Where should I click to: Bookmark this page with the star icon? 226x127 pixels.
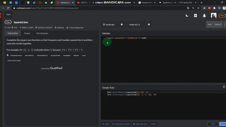pos(198,8)
